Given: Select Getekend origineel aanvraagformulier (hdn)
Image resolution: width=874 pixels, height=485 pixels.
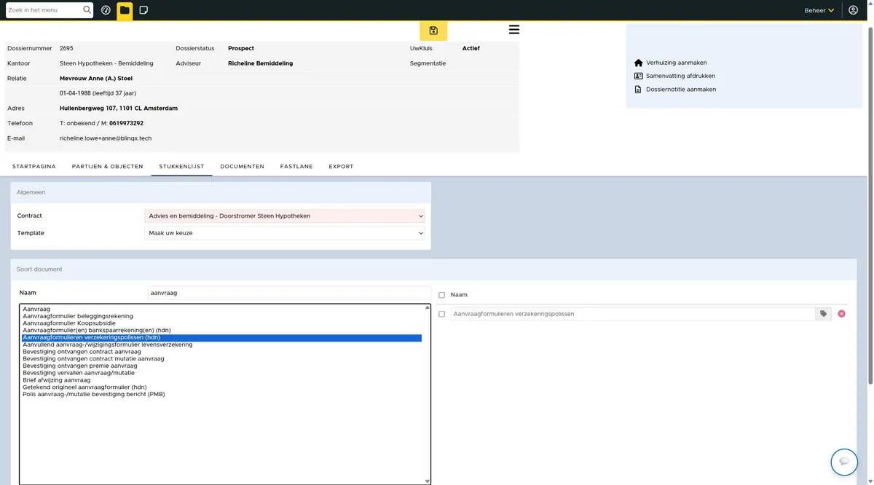Looking at the screenshot, I should click(221, 387).
